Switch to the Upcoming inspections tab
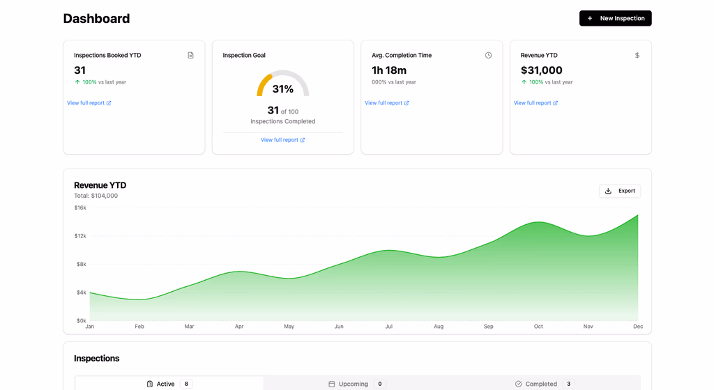 coord(354,384)
